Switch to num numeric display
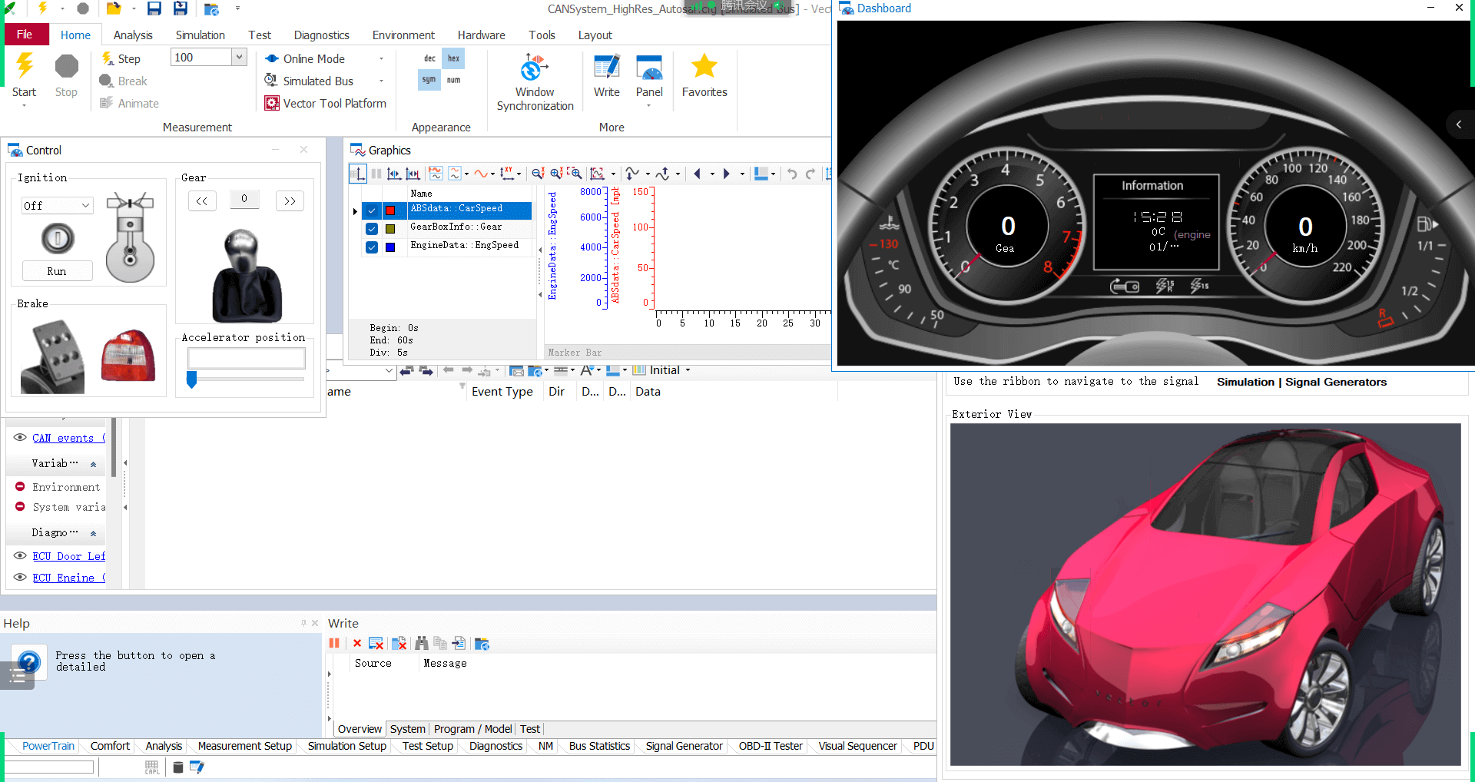The height and width of the screenshot is (782, 1475). click(453, 79)
